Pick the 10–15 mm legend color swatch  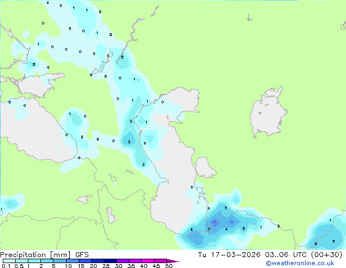pos(72,261)
